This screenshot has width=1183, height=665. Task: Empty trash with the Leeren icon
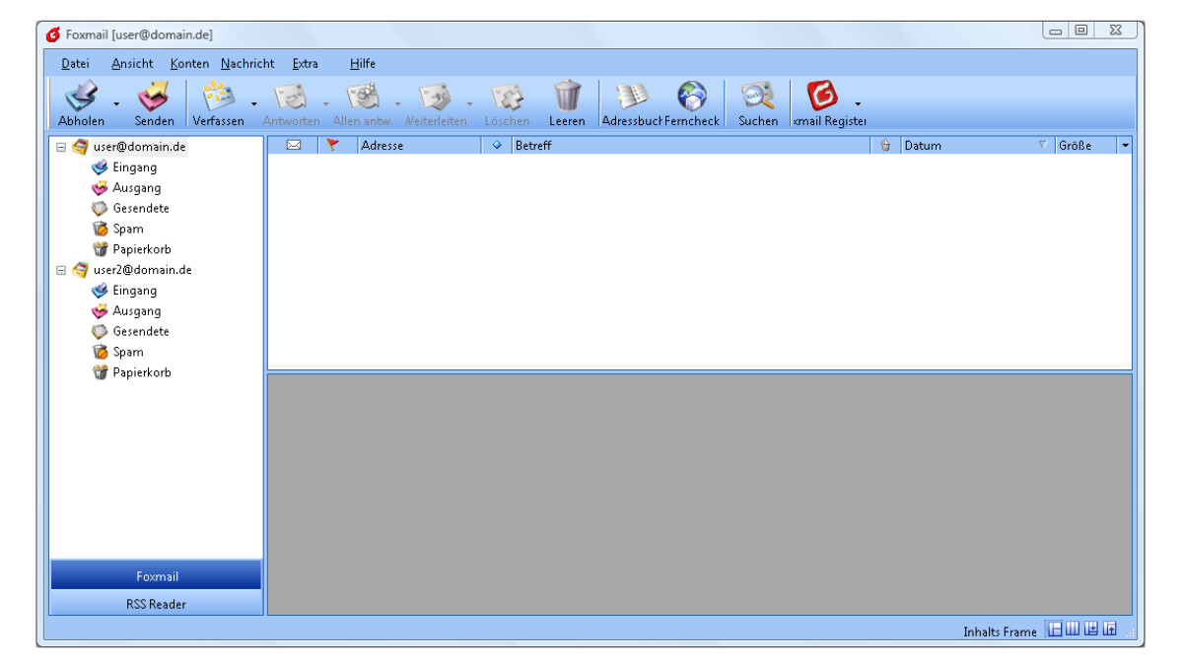tap(567, 99)
